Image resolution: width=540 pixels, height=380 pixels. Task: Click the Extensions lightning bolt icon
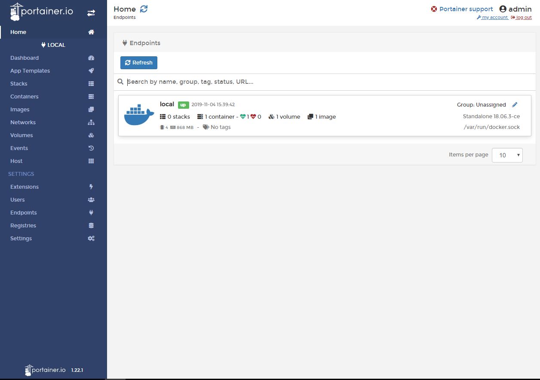point(91,187)
